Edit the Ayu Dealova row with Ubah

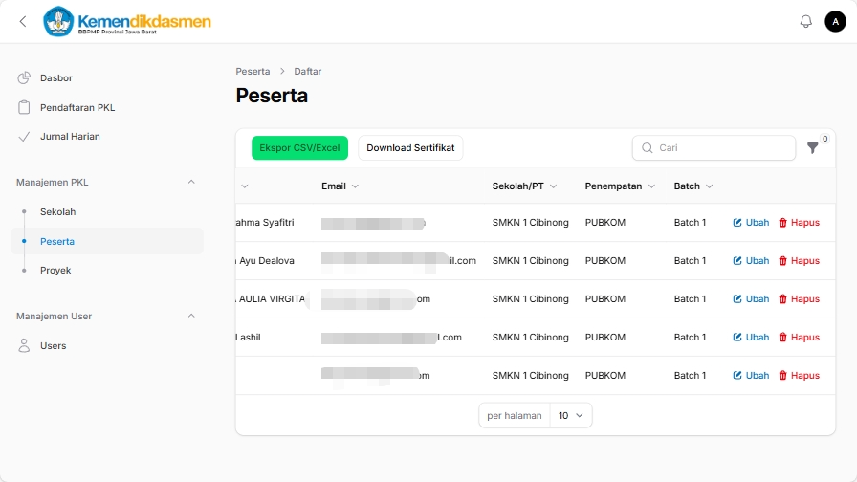tap(751, 261)
